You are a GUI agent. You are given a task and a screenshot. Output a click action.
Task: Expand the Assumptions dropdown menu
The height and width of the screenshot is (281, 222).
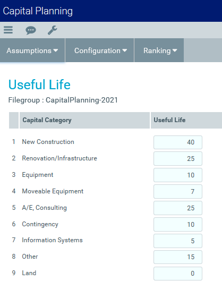(32, 50)
